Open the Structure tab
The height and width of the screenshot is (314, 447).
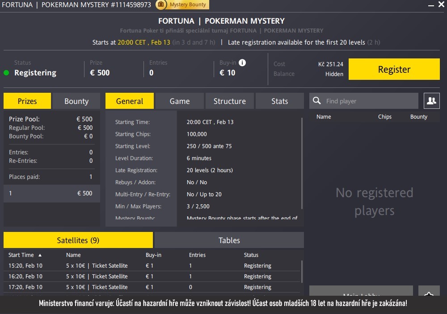(229, 101)
